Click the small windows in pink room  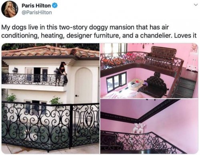(x=116, y=82)
